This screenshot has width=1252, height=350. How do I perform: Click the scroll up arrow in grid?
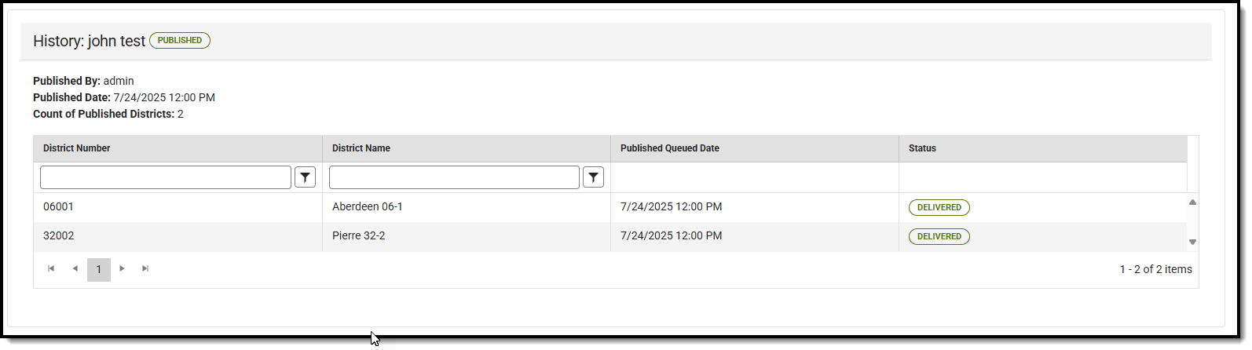1192,202
